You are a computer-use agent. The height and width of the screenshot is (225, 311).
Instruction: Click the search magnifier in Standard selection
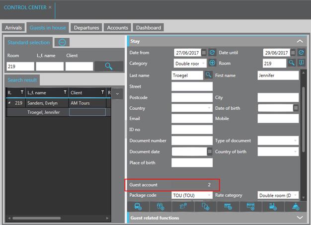click(x=109, y=66)
